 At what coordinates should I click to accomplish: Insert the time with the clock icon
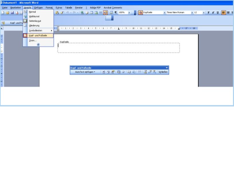(x=123, y=72)
